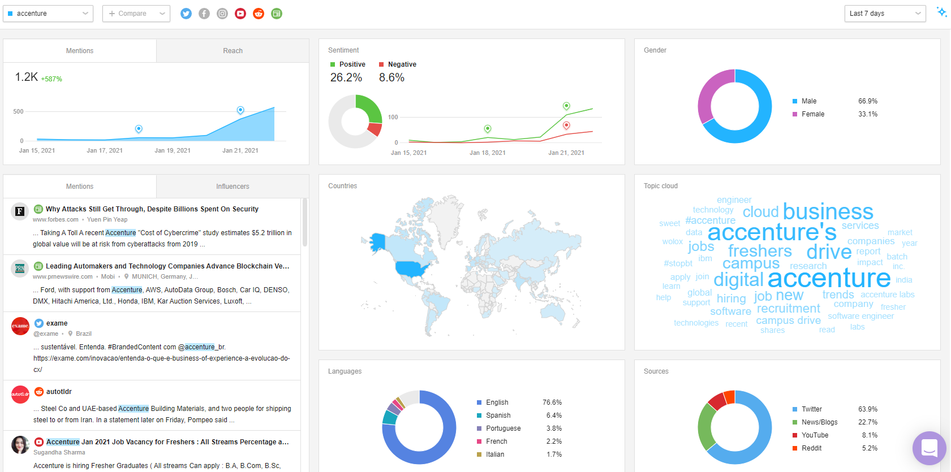
Task: Click the green News/Blogs segment of Sources donut
Action: [705, 427]
